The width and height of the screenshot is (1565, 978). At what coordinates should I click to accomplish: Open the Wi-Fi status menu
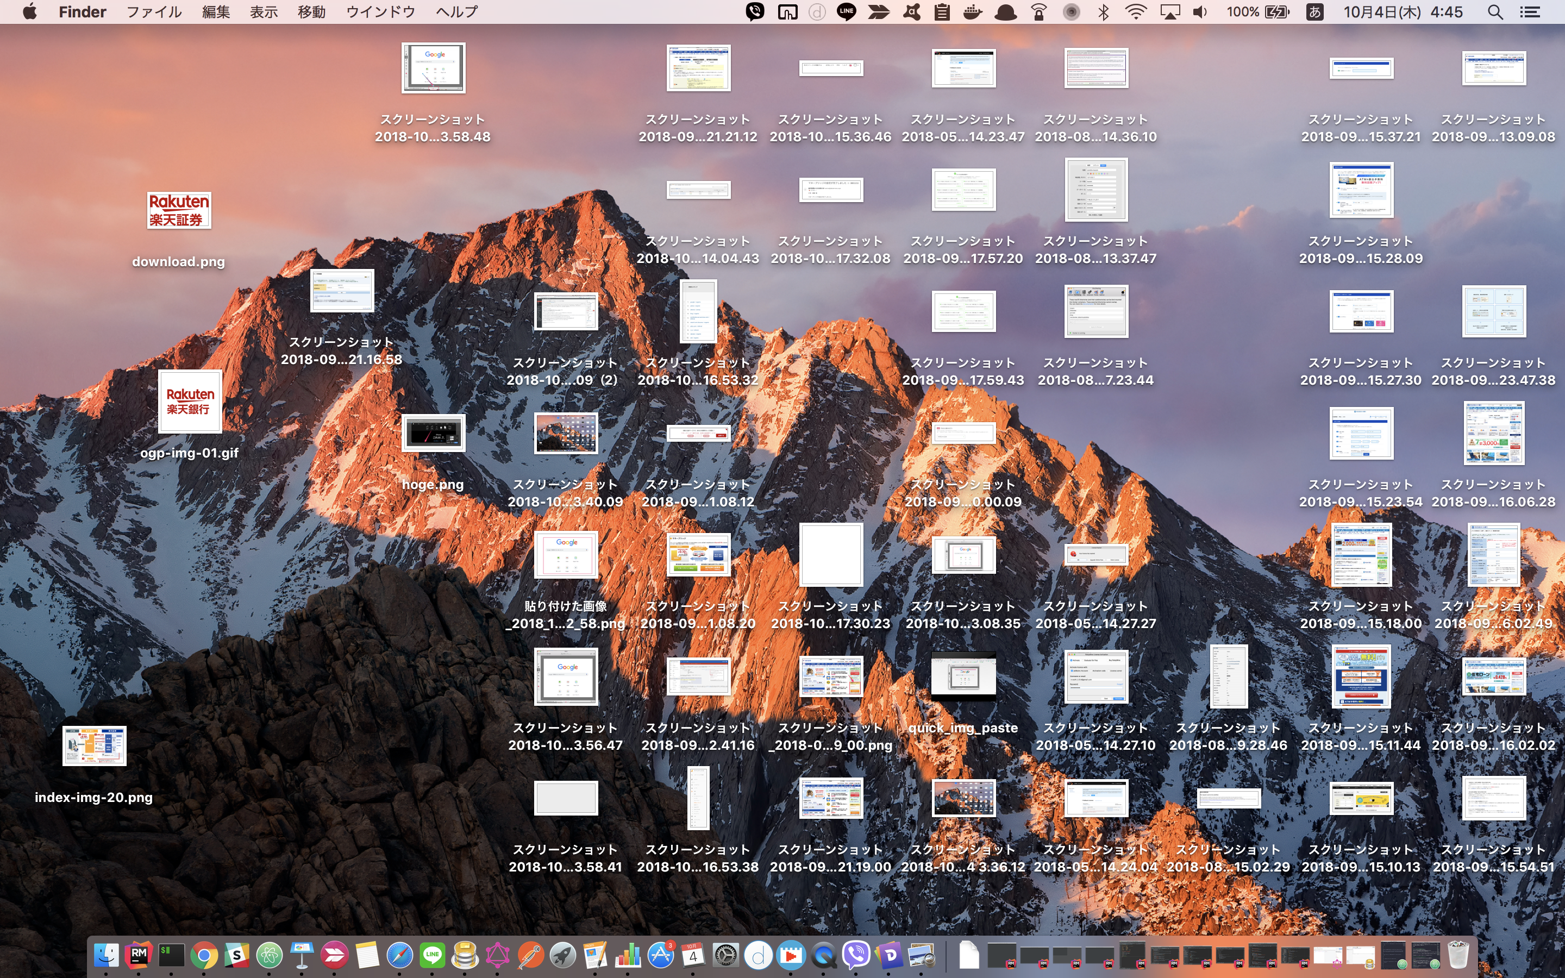click(x=1136, y=11)
